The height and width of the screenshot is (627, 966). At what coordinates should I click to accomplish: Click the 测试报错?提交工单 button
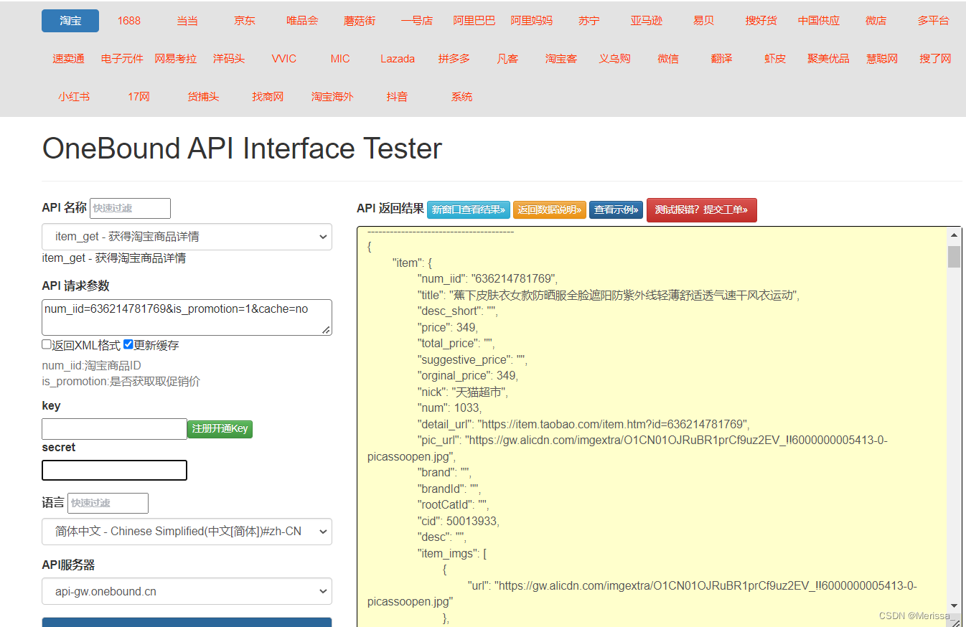tap(702, 210)
